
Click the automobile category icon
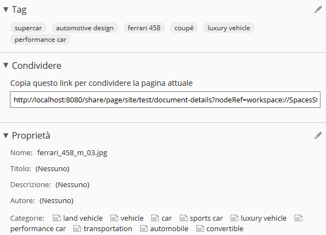tap(143, 228)
